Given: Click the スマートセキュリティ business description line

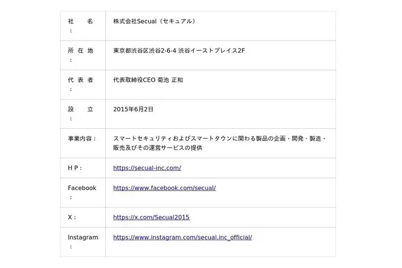Looking at the screenshot, I should (219, 139).
